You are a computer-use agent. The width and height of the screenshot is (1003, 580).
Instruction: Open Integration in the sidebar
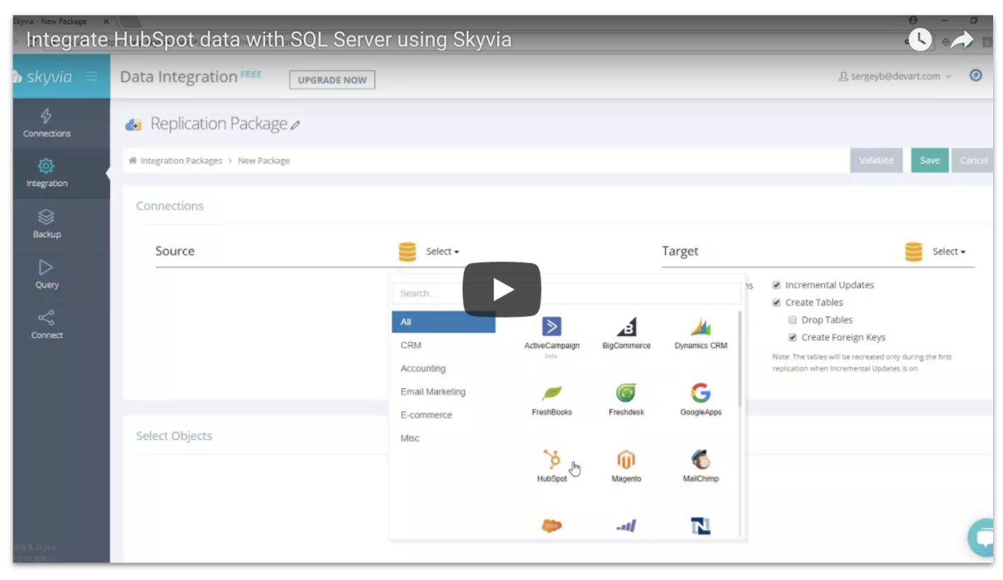pos(47,173)
